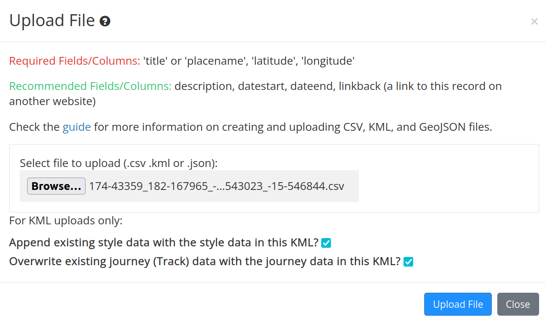Screen dimensions: 546x323
Task: Open the guide link
Action: click(77, 127)
